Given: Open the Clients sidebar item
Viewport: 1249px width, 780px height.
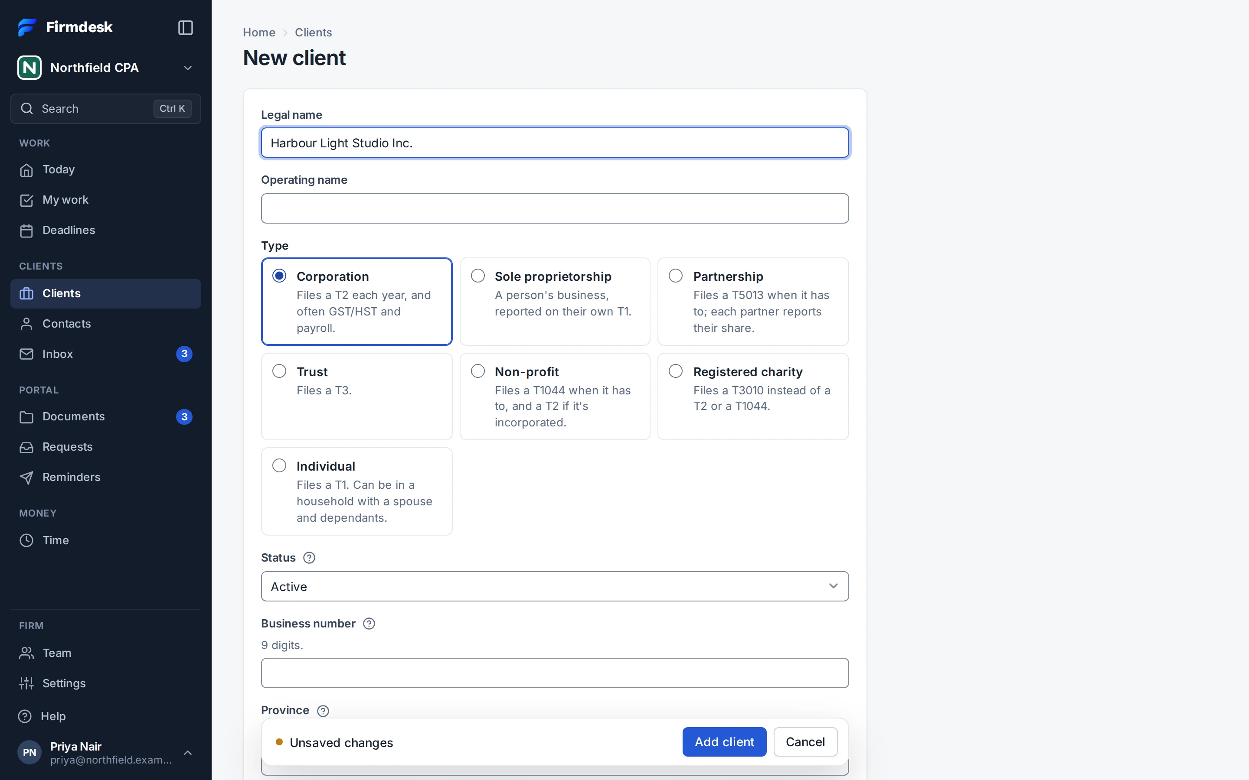Looking at the screenshot, I should tap(106, 293).
